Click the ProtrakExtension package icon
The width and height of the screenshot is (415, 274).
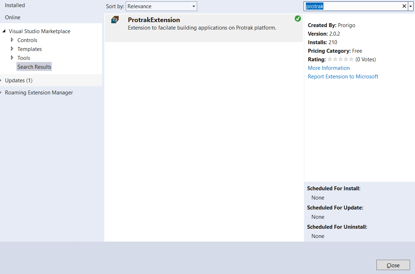coord(115,20)
